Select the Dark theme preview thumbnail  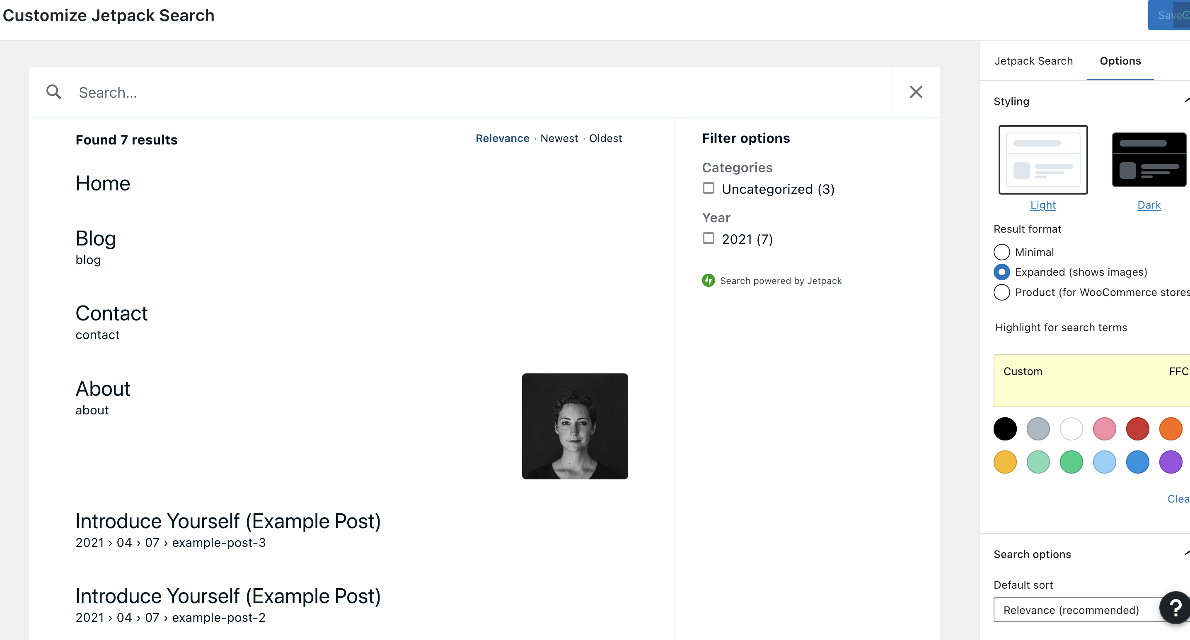(x=1149, y=160)
